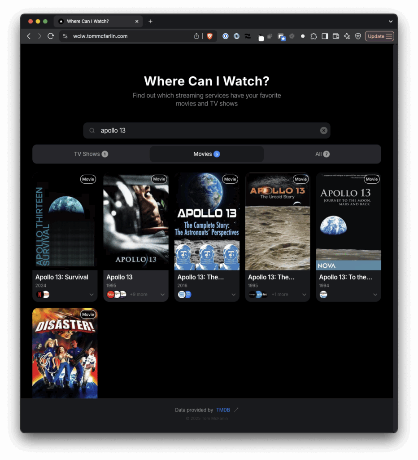Click the 2024 year on Survival card
The image size is (418, 460).
(41, 286)
